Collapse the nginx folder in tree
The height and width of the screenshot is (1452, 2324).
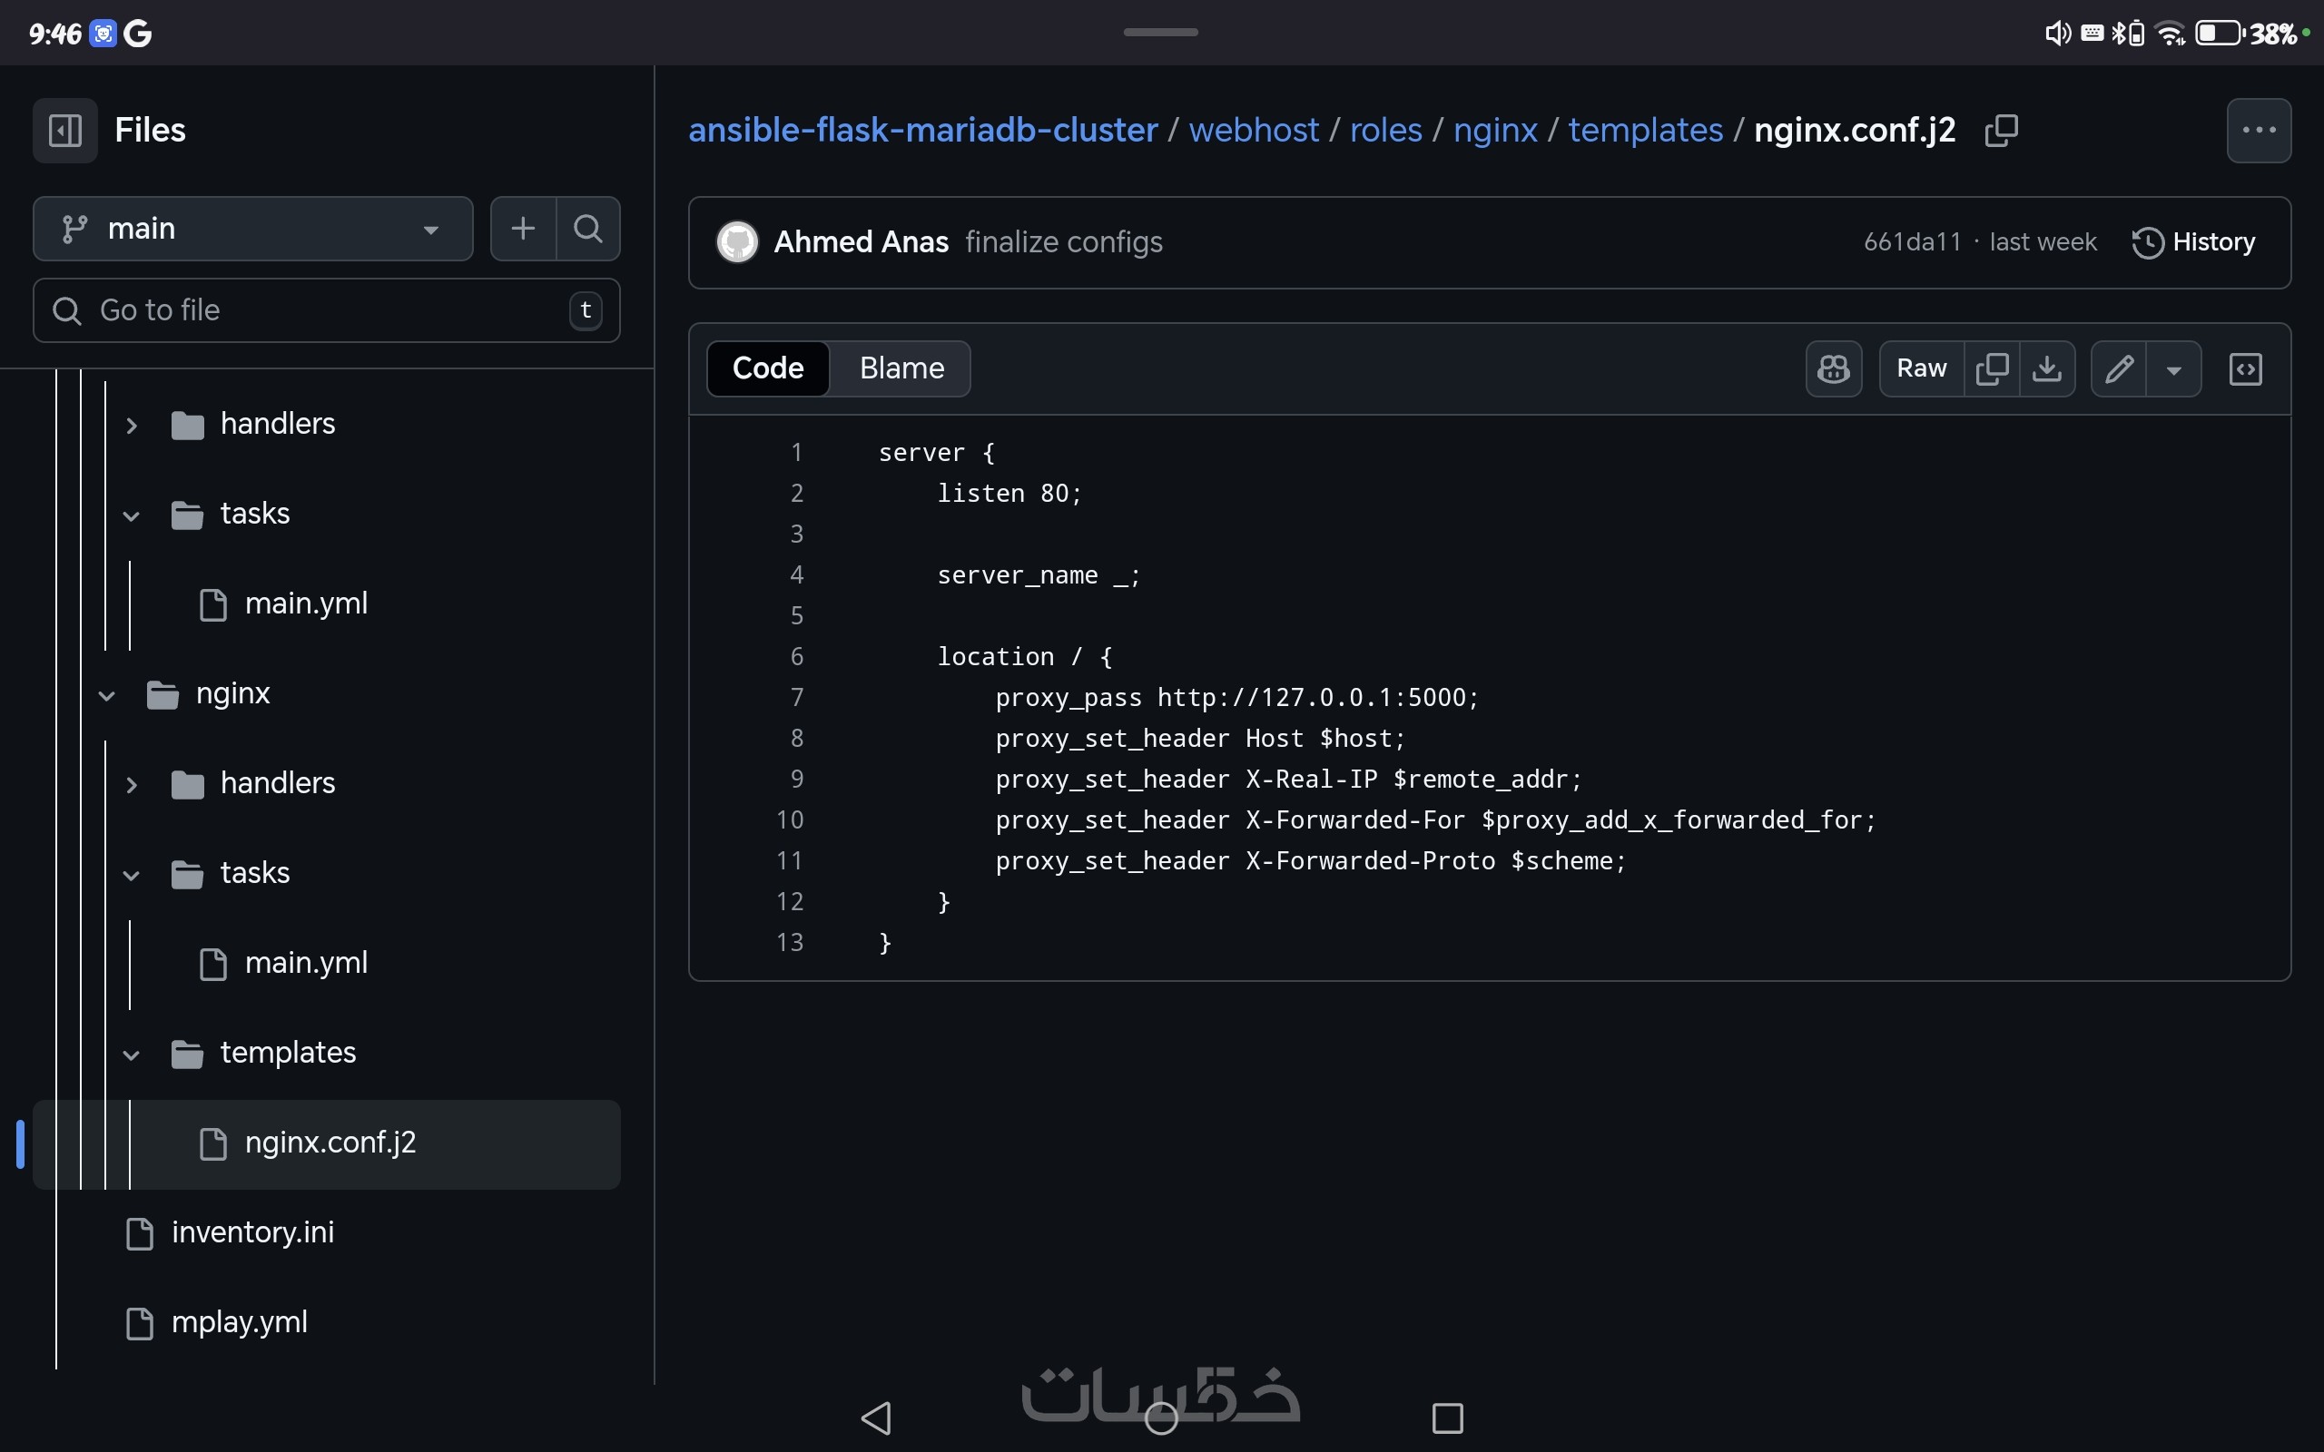pyautogui.click(x=107, y=694)
